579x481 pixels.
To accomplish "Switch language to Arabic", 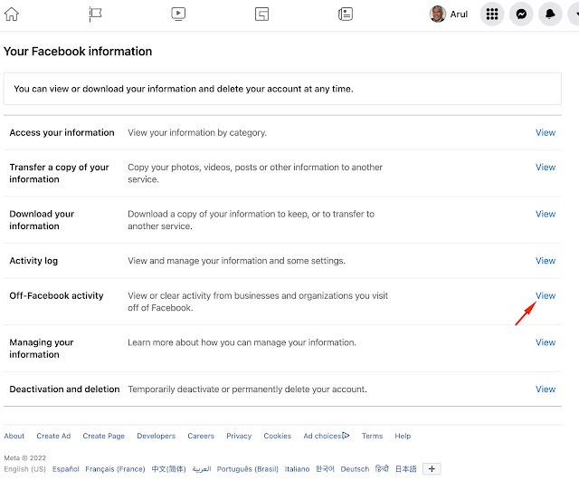I will click(x=202, y=469).
